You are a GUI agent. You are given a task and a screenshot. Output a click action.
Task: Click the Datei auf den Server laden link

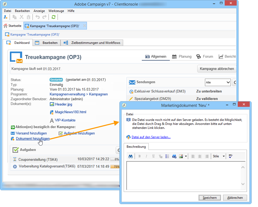click(151, 137)
